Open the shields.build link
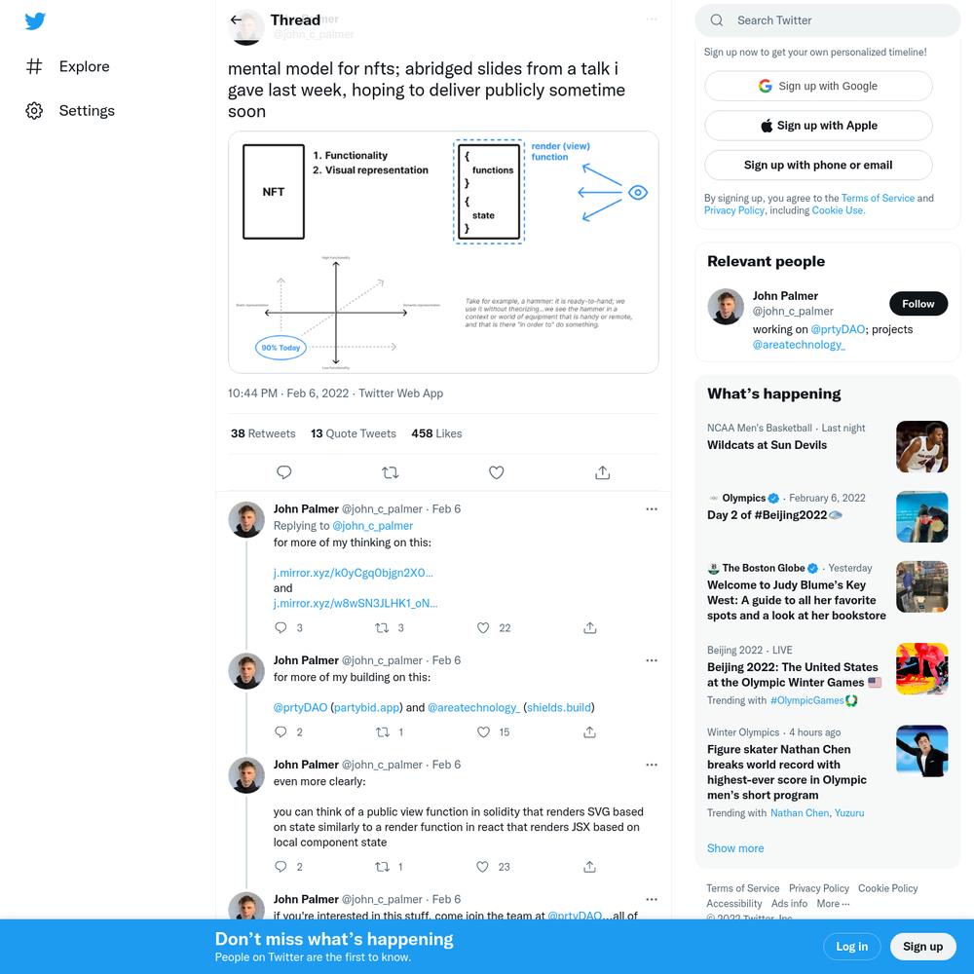The image size is (974, 974). tap(559, 707)
